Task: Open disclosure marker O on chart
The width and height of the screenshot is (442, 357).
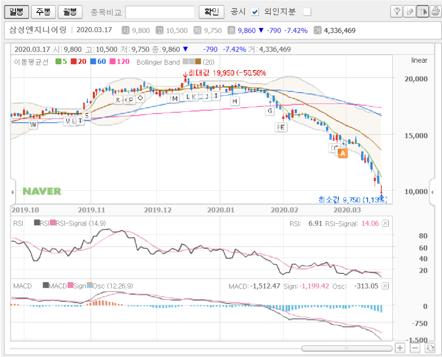Action: pyautogui.click(x=140, y=98)
